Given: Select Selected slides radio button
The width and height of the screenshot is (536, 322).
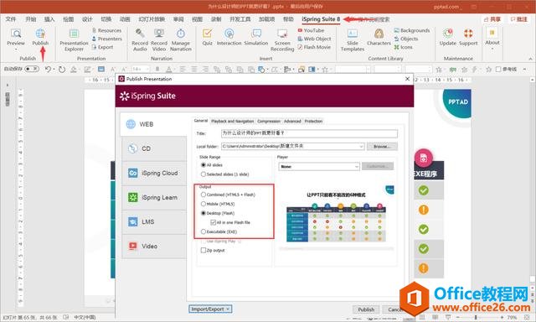Looking at the screenshot, I should [204, 174].
